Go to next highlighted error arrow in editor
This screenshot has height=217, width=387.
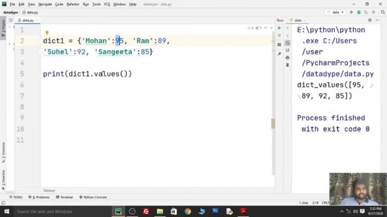pos(272,28)
